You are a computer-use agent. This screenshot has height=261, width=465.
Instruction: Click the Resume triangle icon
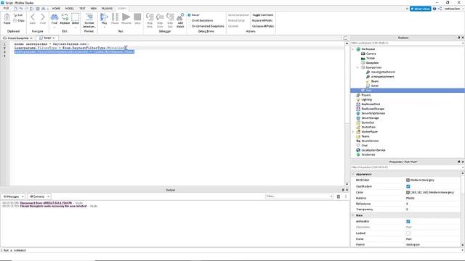(126, 17)
